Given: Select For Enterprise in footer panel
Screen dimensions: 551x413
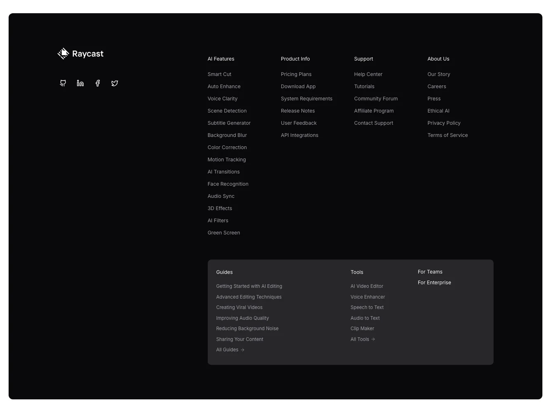Looking at the screenshot, I should (x=434, y=283).
